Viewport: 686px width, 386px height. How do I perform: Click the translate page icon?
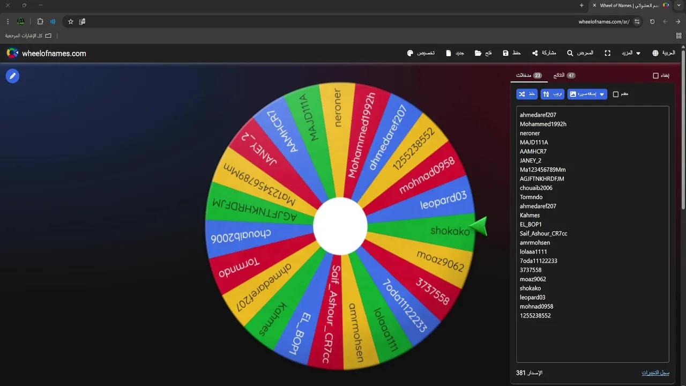(x=83, y=21)
